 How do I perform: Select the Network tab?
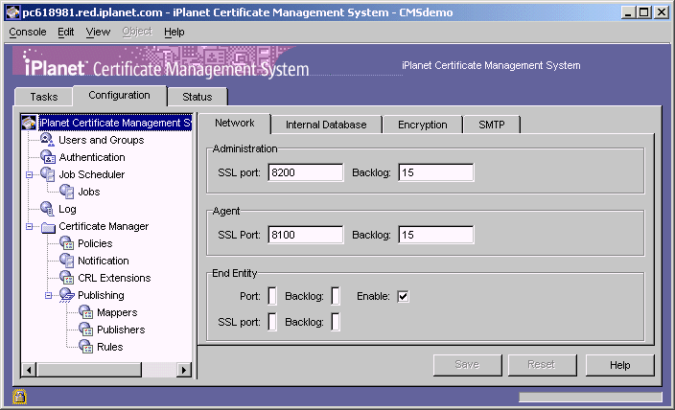[235, 123]
